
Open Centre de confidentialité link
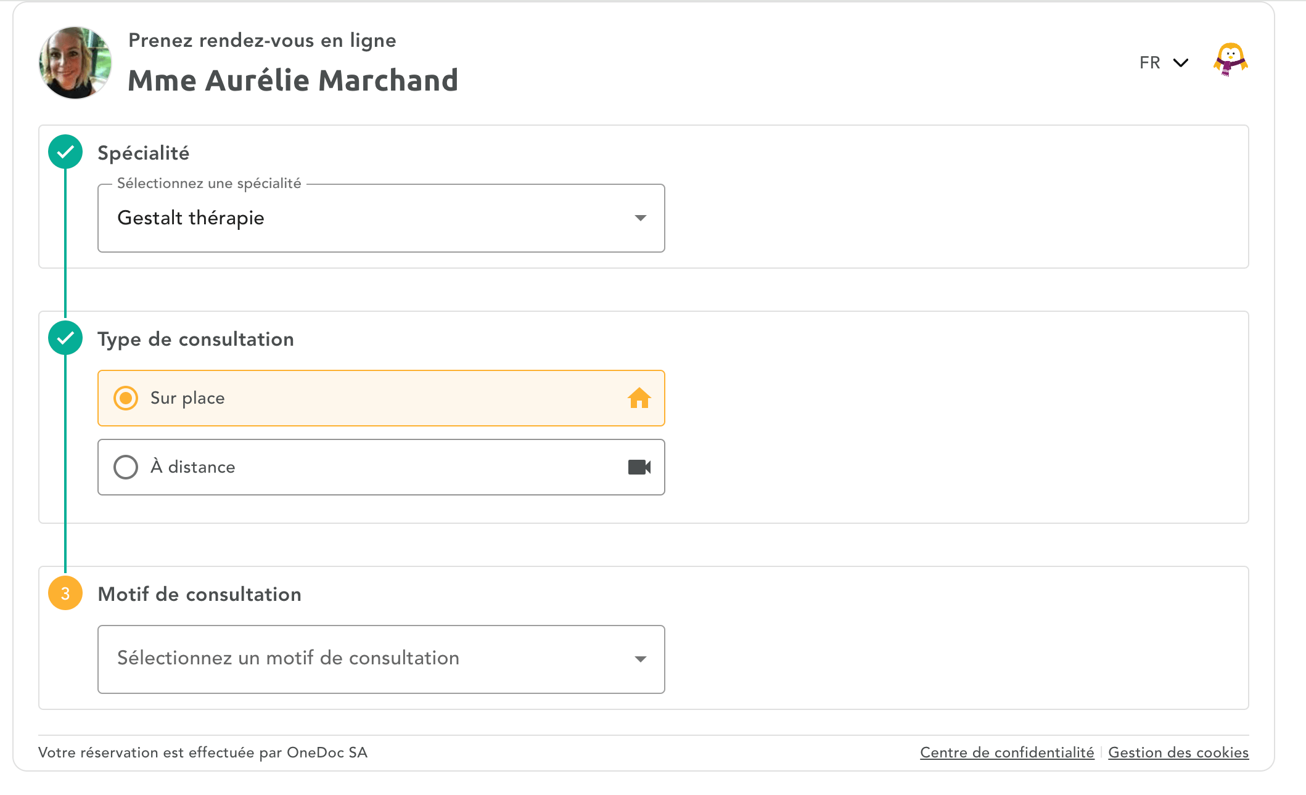point(1006,752)
